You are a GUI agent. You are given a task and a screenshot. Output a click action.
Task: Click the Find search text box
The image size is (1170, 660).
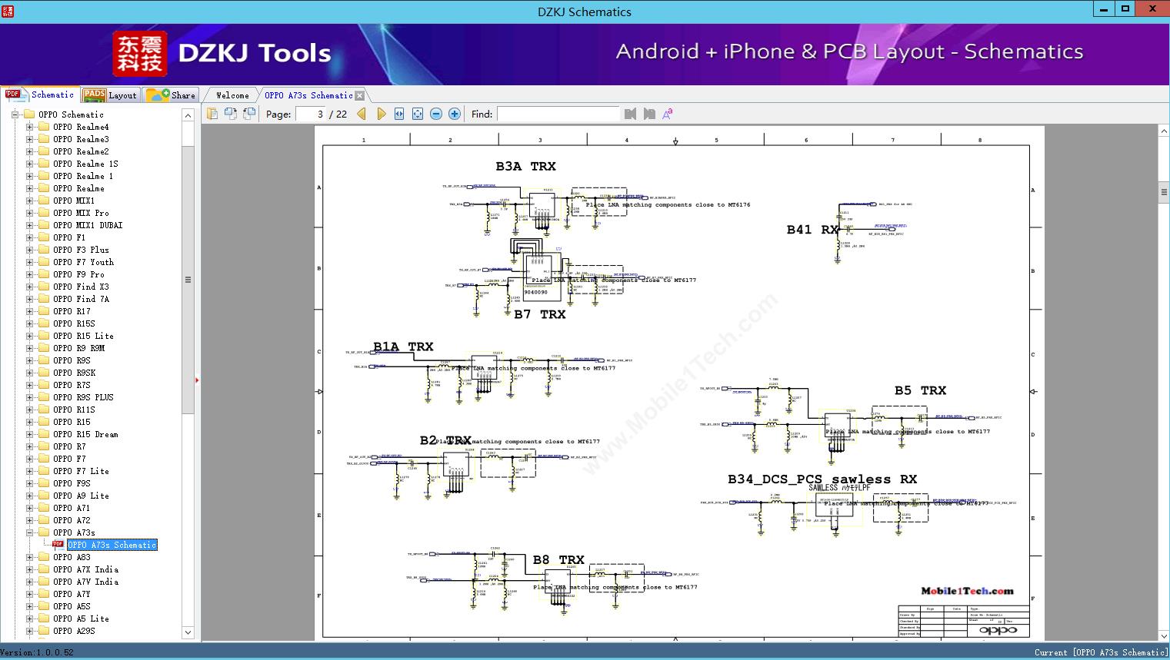(558, 114)
